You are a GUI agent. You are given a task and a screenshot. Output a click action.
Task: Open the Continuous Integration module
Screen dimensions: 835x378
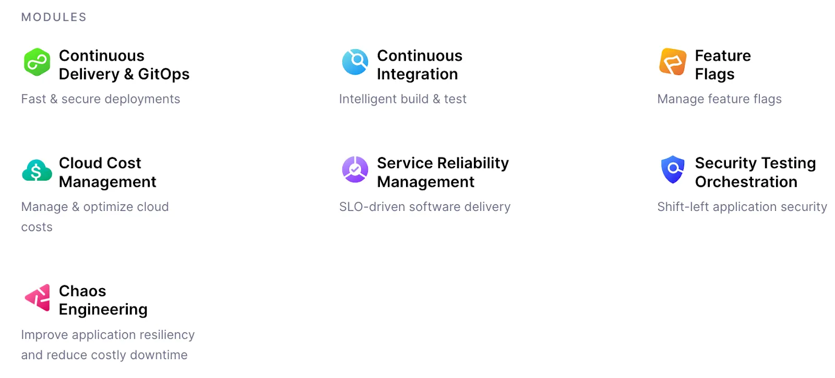pos(420,65)
